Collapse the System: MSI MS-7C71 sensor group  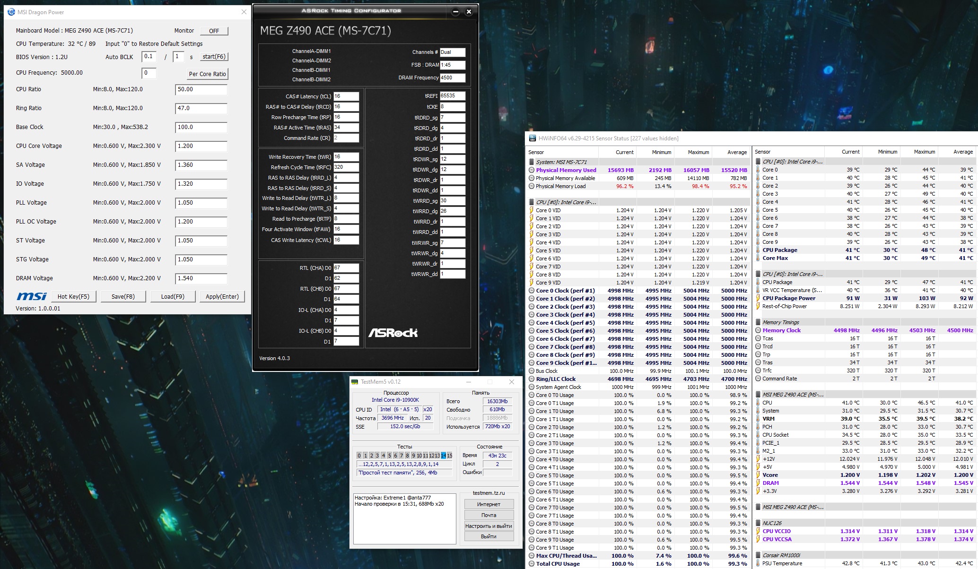pyautogui.click(x=531, y=162)
